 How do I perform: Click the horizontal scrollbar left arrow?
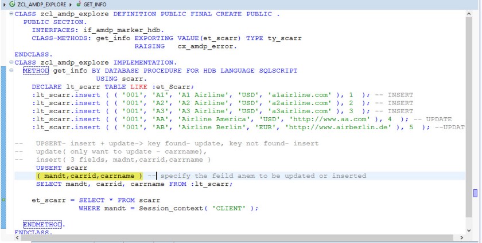click(17, 237)
